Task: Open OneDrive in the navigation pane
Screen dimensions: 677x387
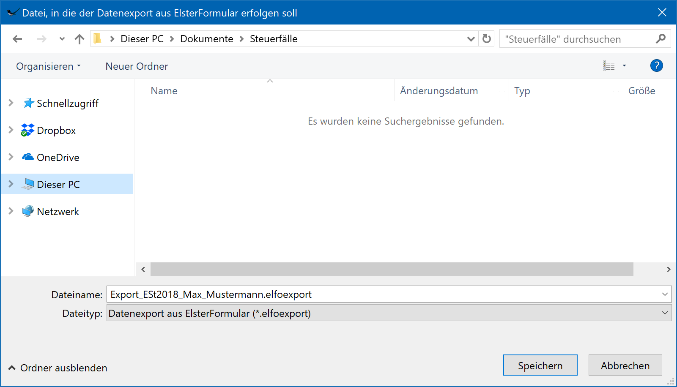Action: click(x=58, y=158)
